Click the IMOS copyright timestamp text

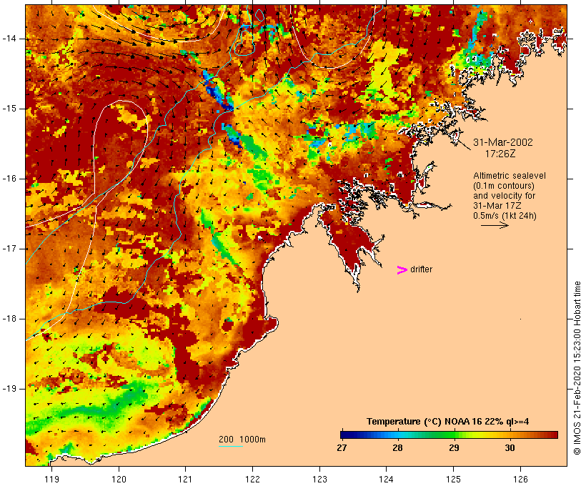coord(577,368)
